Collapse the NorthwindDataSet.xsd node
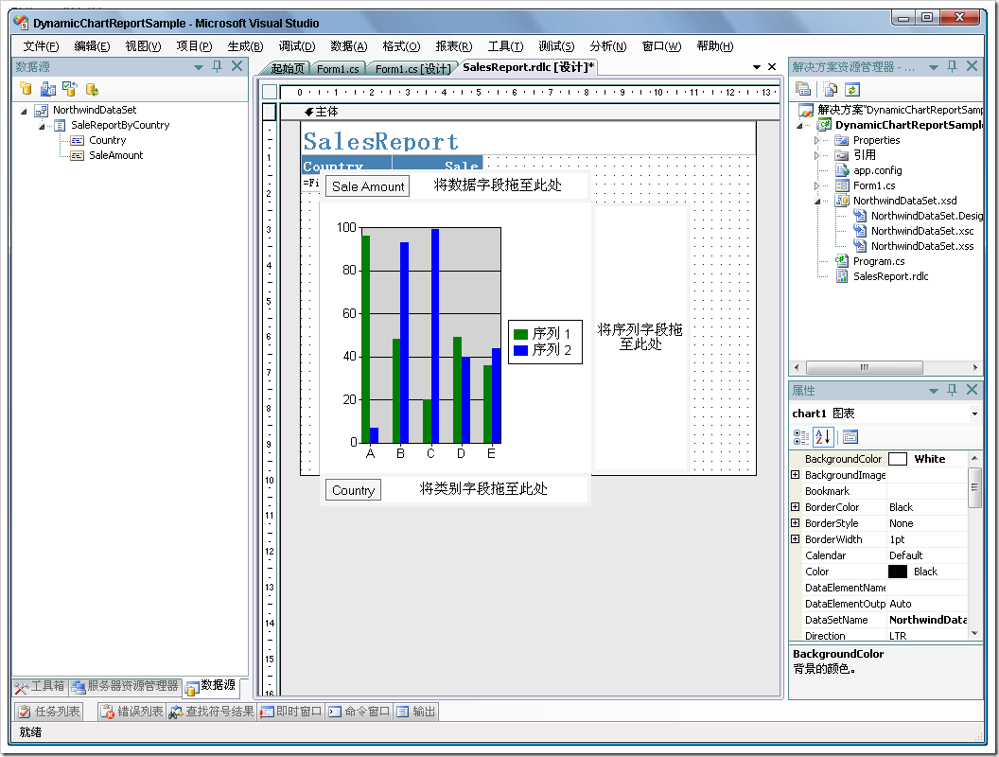This screenshot has height=757, width=999. 817,202
